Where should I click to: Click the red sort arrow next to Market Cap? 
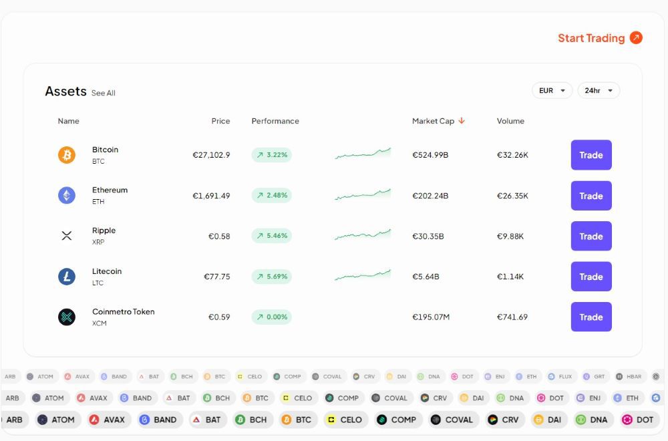[x=462, y=121]
